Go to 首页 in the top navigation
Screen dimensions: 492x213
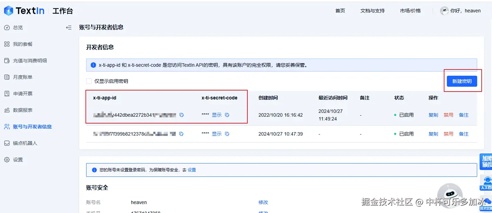340,11
